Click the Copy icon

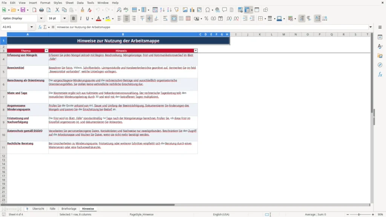[64, 10]
